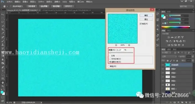Viewport: 195px width, 104px height.
Task: Select the Clone Stamp tool
Action: [2, 45]
